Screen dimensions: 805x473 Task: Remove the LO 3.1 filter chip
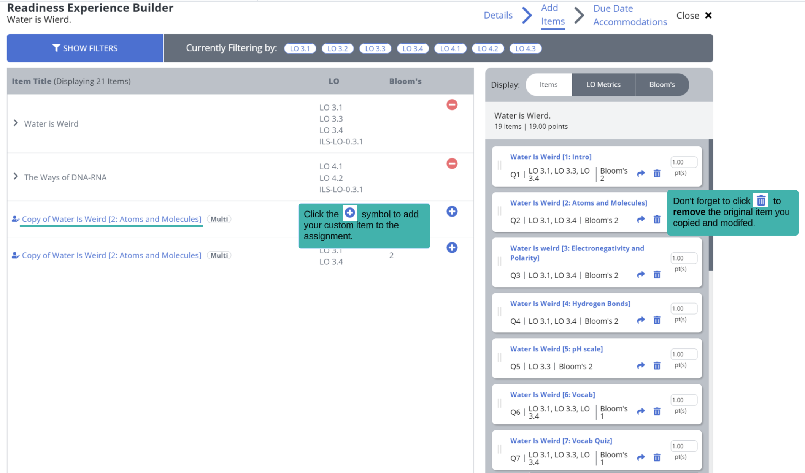pos(300,49)
